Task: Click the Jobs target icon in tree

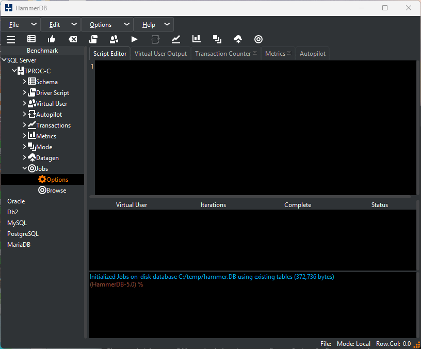Action: 32,168
